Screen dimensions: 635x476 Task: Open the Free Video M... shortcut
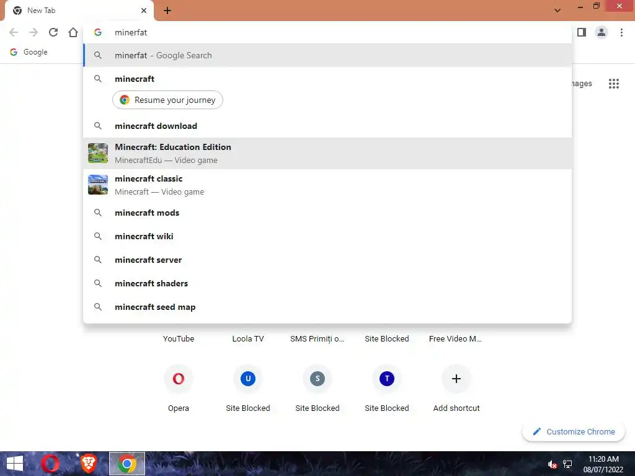point(455,339)
